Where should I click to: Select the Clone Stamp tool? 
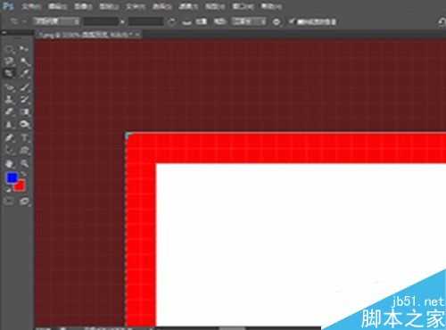9,100
